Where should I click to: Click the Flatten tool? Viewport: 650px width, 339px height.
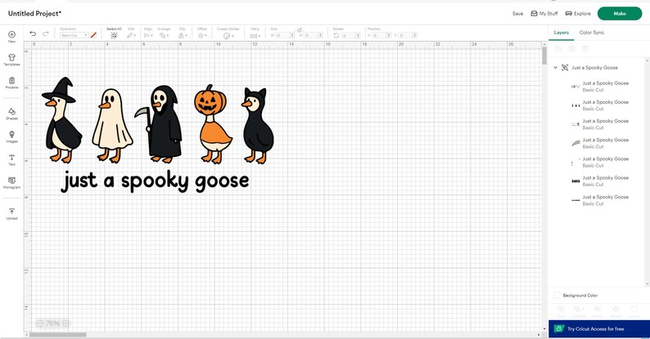click(x=616, y=310)
